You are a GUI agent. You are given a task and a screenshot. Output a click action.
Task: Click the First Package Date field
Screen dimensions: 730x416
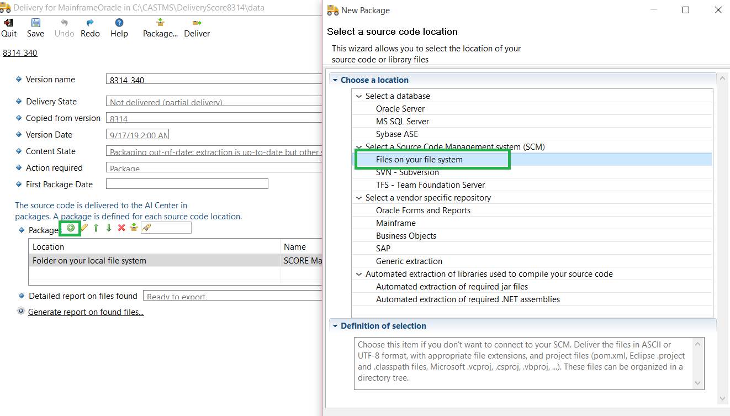pyautogui.click(x=187, y=184)
